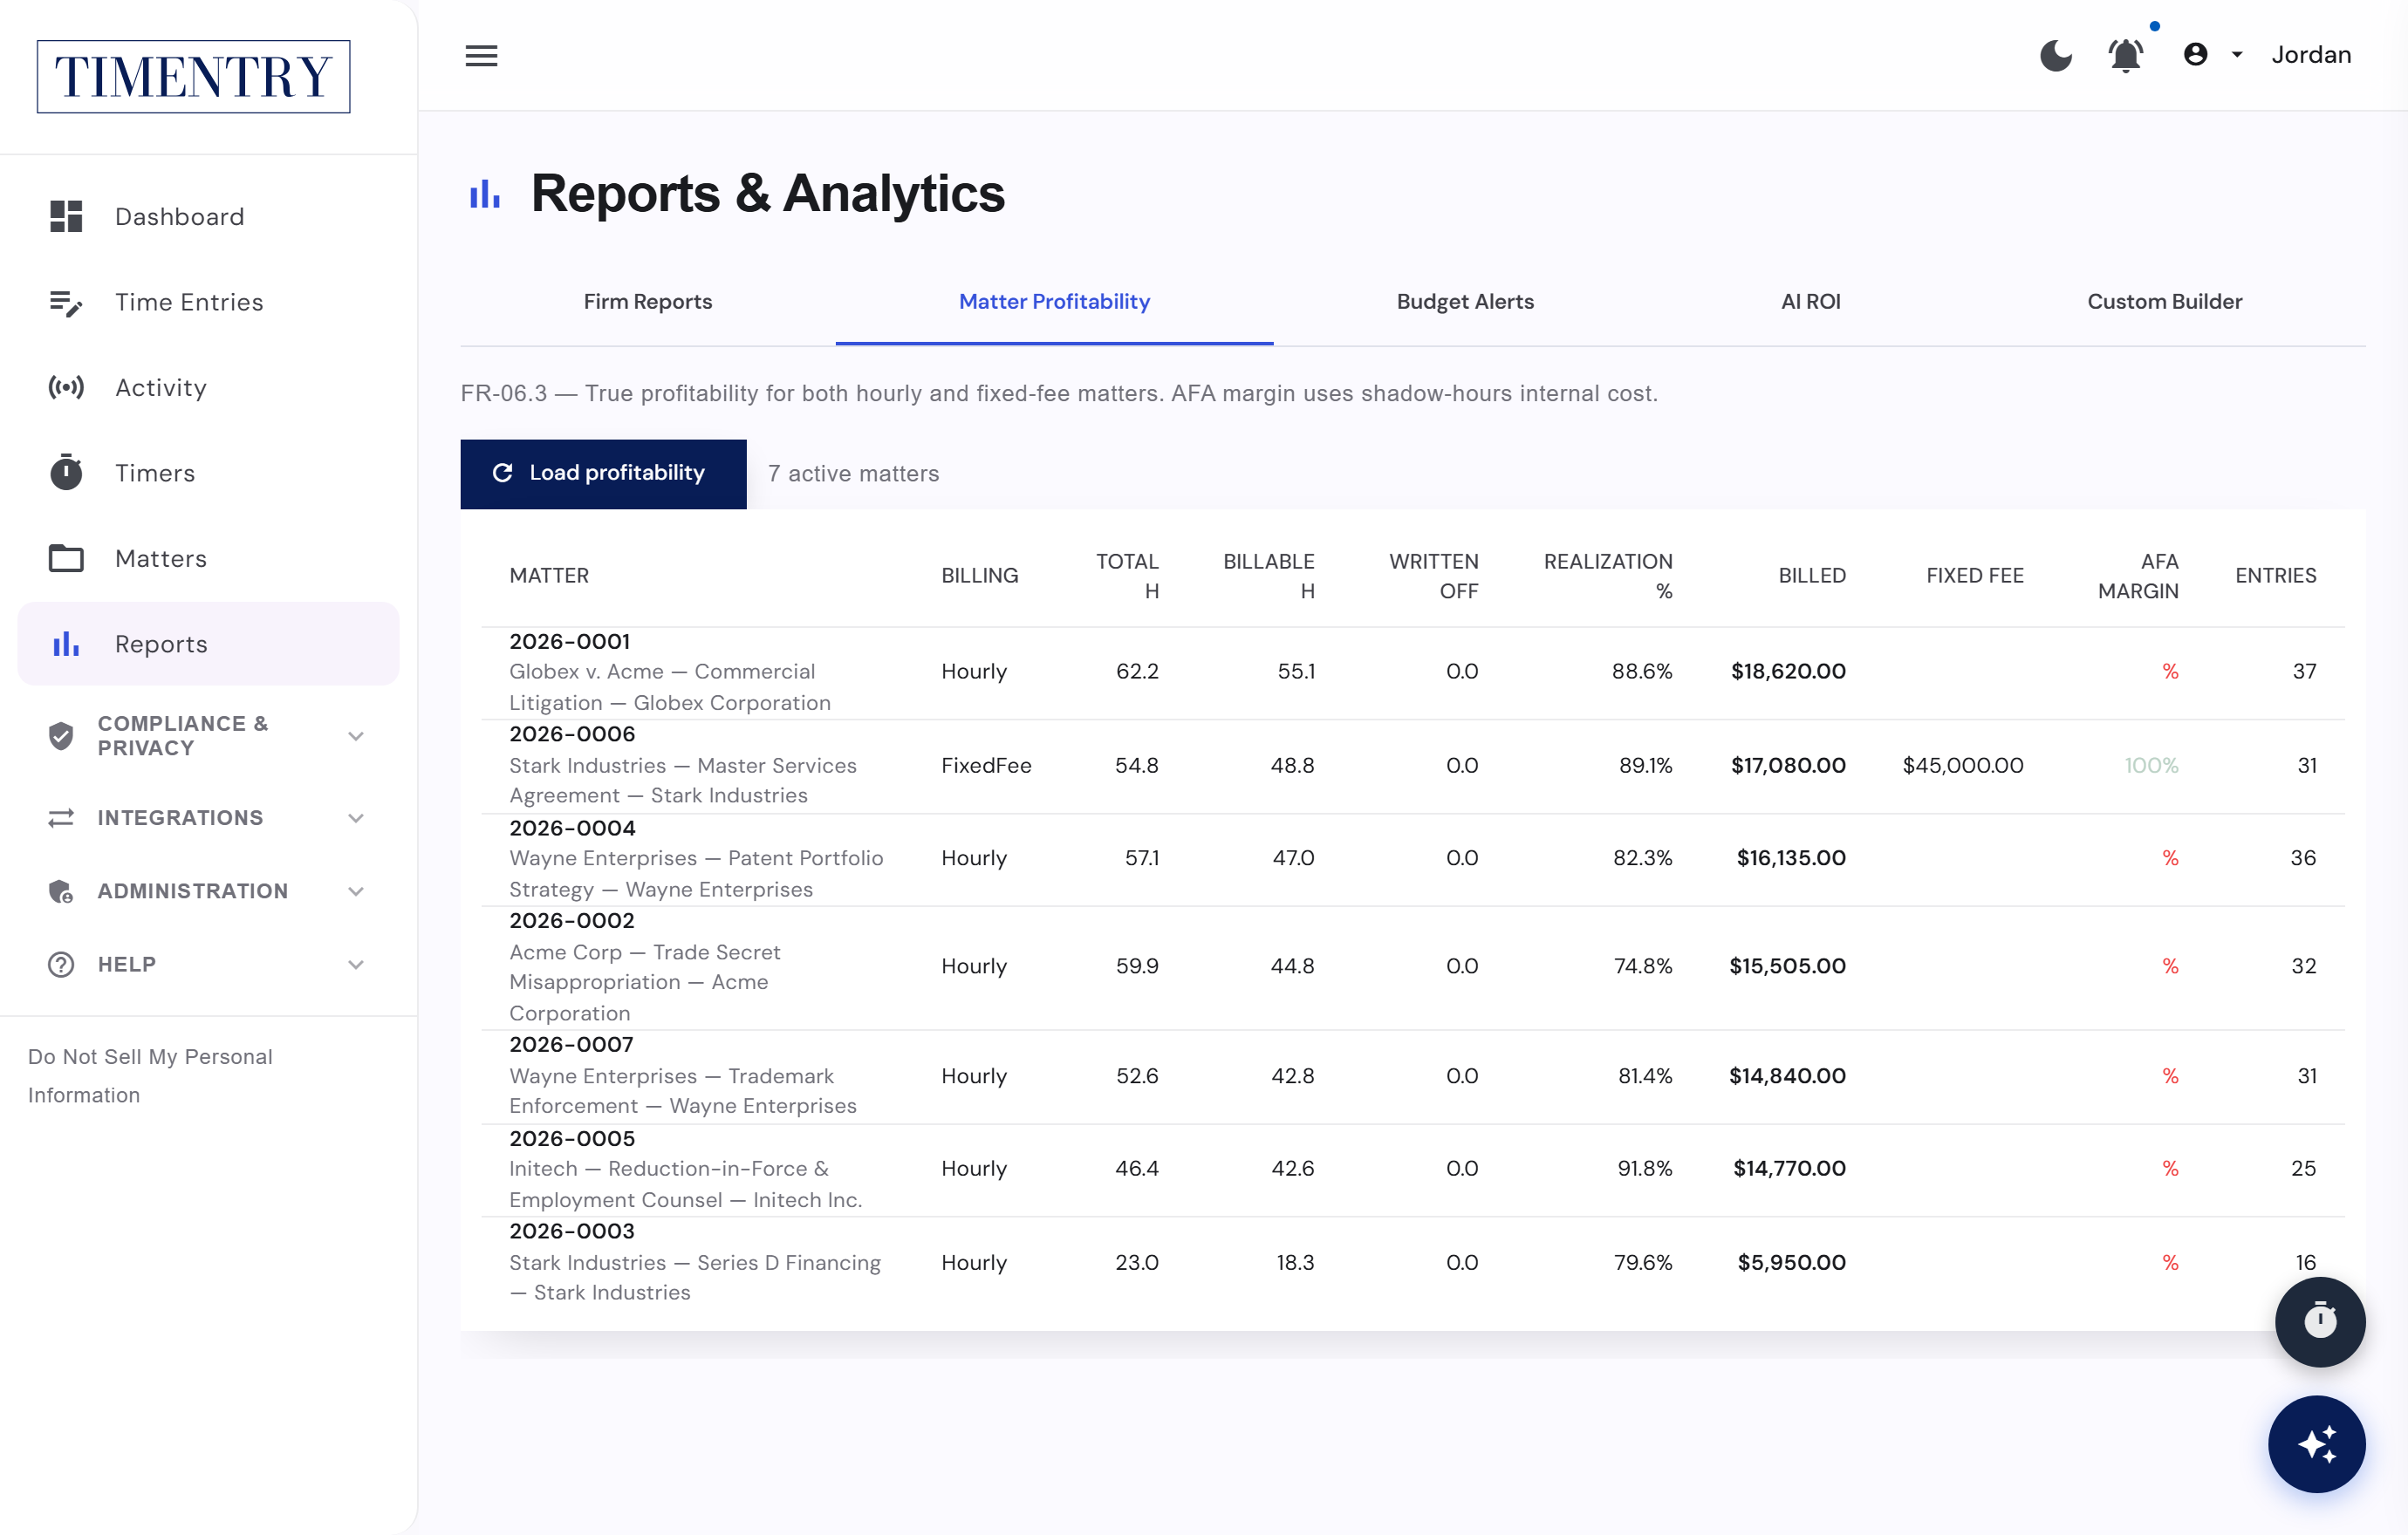
Task: Click refresh icon in Load profitability
Action: pyautogui.click(x=502, y=473)
